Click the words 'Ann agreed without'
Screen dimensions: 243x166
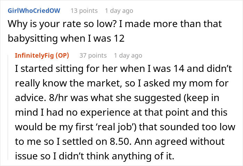click(179, 141)
